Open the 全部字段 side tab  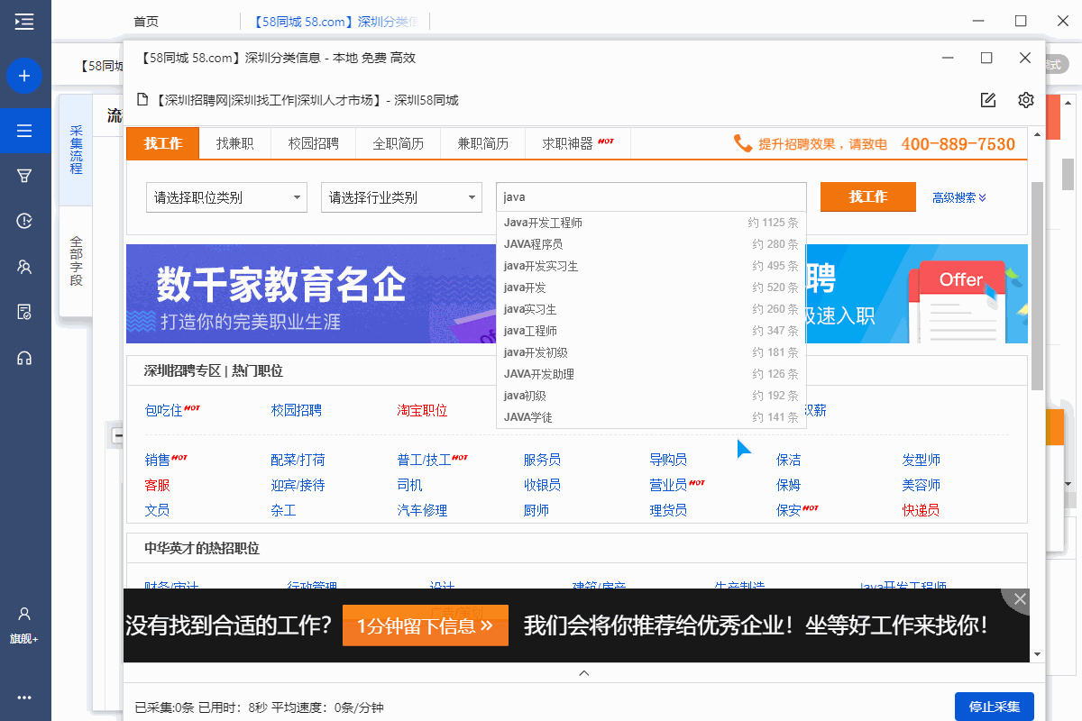click(x=76, y=261)
